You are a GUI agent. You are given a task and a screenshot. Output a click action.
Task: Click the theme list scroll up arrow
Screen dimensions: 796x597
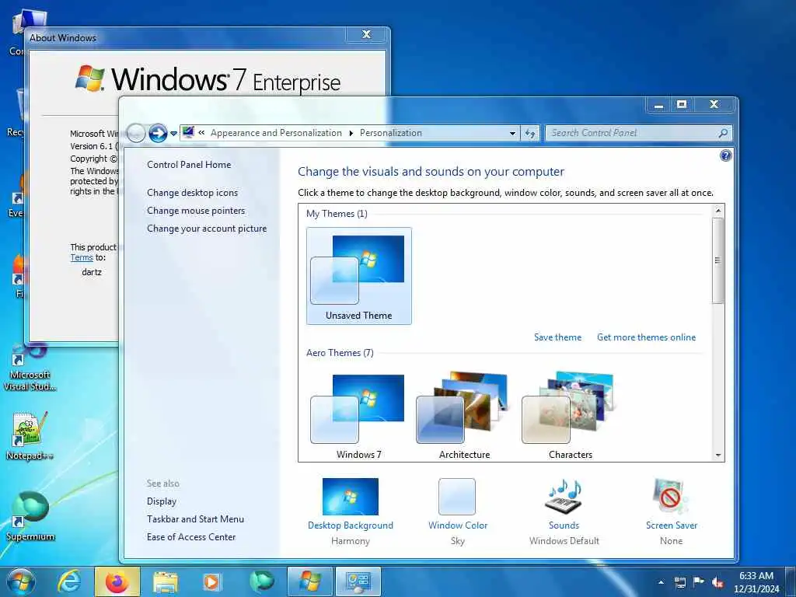click(x=717, y=210)
